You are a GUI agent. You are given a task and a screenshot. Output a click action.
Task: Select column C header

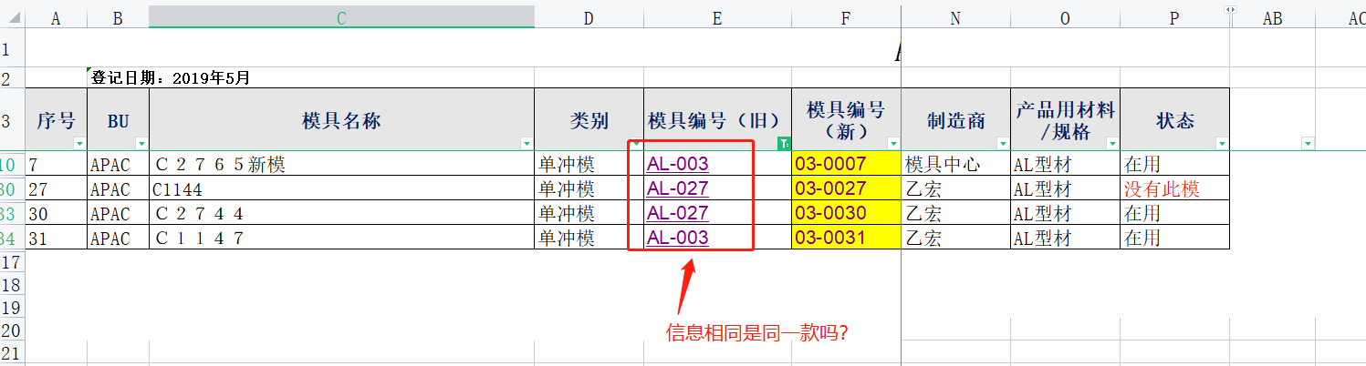(341, 17)
